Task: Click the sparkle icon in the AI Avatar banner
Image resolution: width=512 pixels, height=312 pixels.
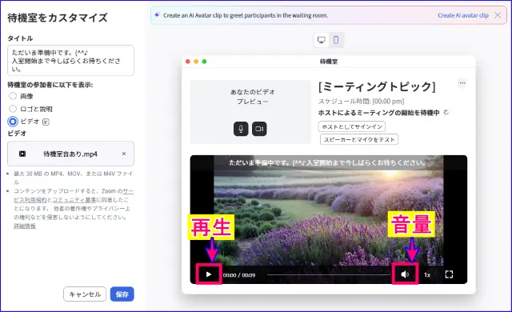Action: pyautogui.click(x=157, y=15)
